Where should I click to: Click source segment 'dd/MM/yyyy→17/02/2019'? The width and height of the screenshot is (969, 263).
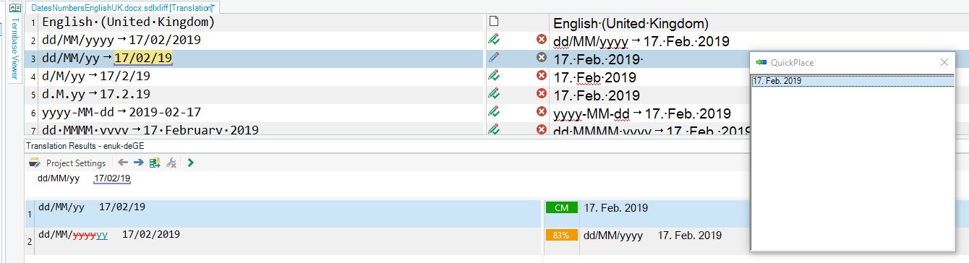pos(121,40)
